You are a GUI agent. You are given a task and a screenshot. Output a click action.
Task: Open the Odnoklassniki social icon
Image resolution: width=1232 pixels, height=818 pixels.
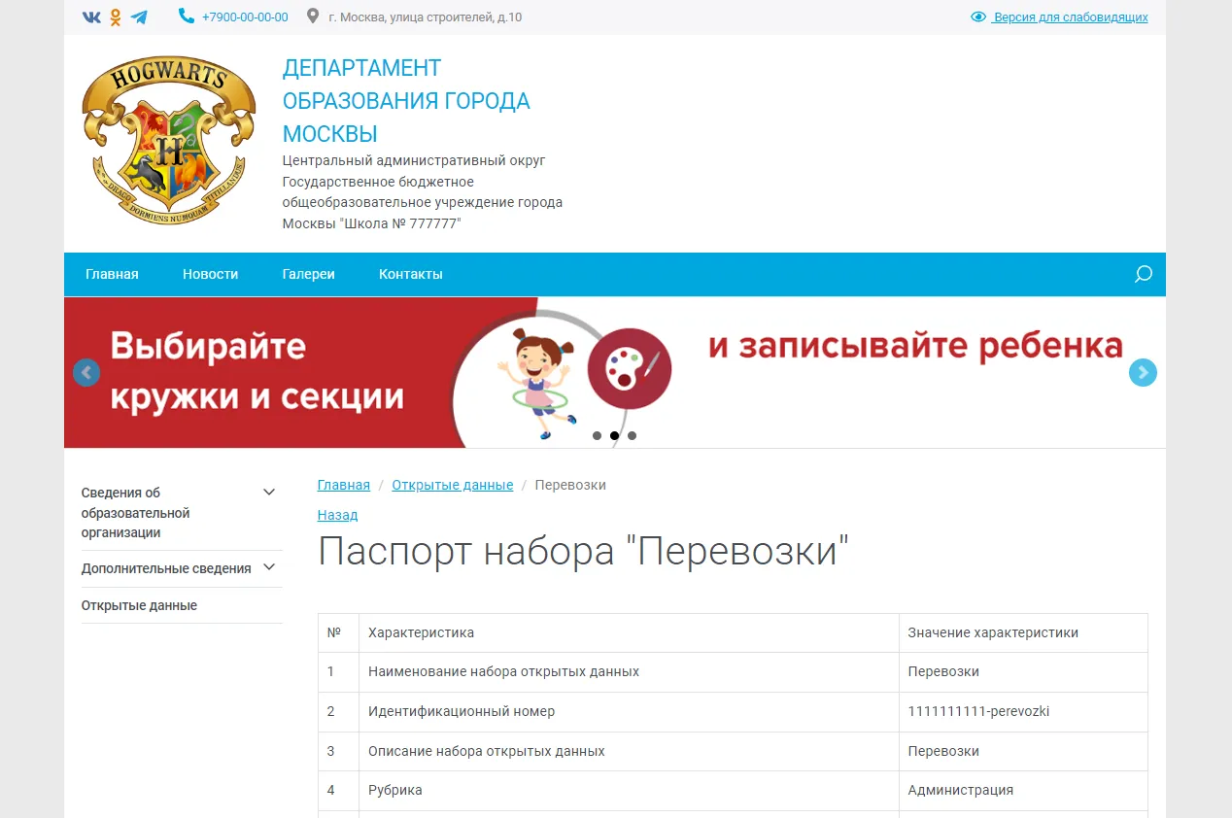click(x=116, y=17)
